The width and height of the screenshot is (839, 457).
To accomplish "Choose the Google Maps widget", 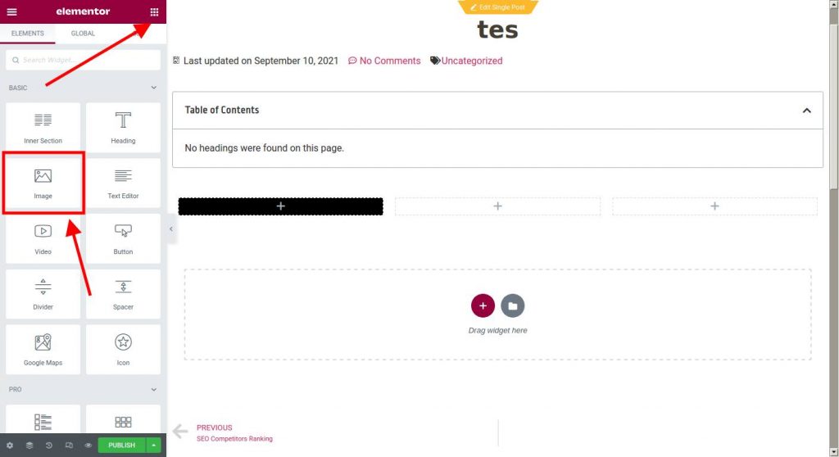I will tap(43, 350).
